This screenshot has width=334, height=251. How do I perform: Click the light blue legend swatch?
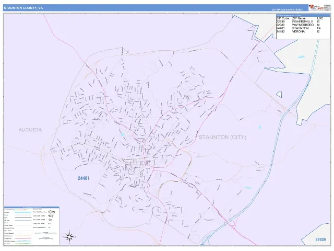(23, 212)
